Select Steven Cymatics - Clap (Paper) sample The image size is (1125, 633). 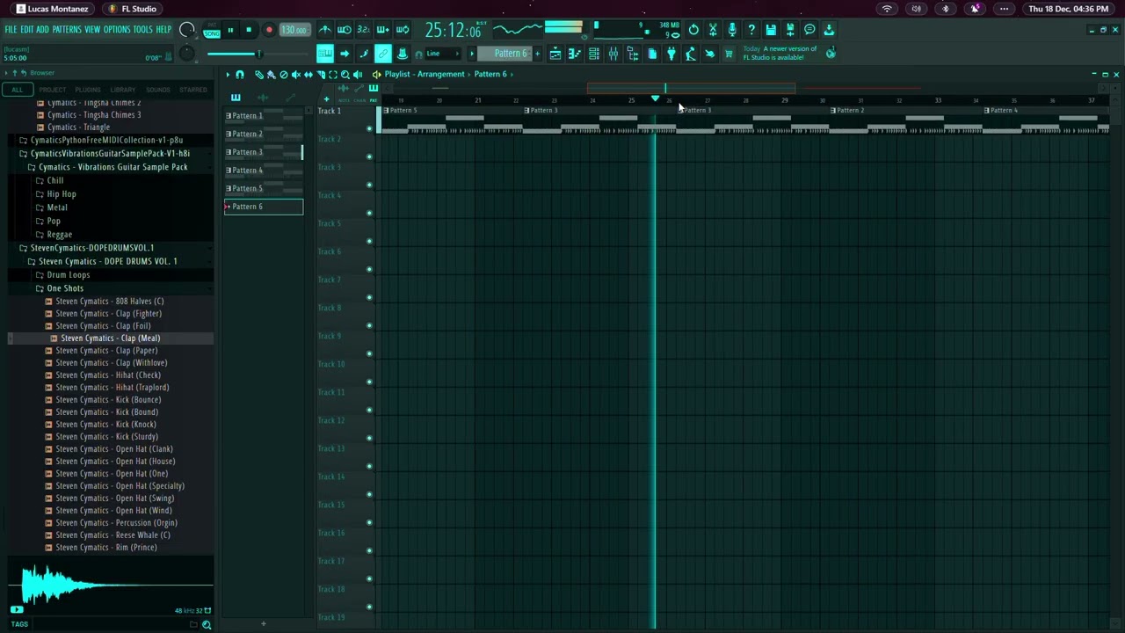coord(106,351)
